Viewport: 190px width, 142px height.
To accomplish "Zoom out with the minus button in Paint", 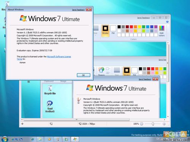I will coord(142,124).
